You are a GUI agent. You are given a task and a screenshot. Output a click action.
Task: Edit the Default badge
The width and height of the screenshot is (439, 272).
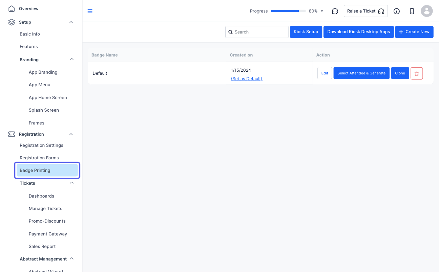click(x=325, y=73)
